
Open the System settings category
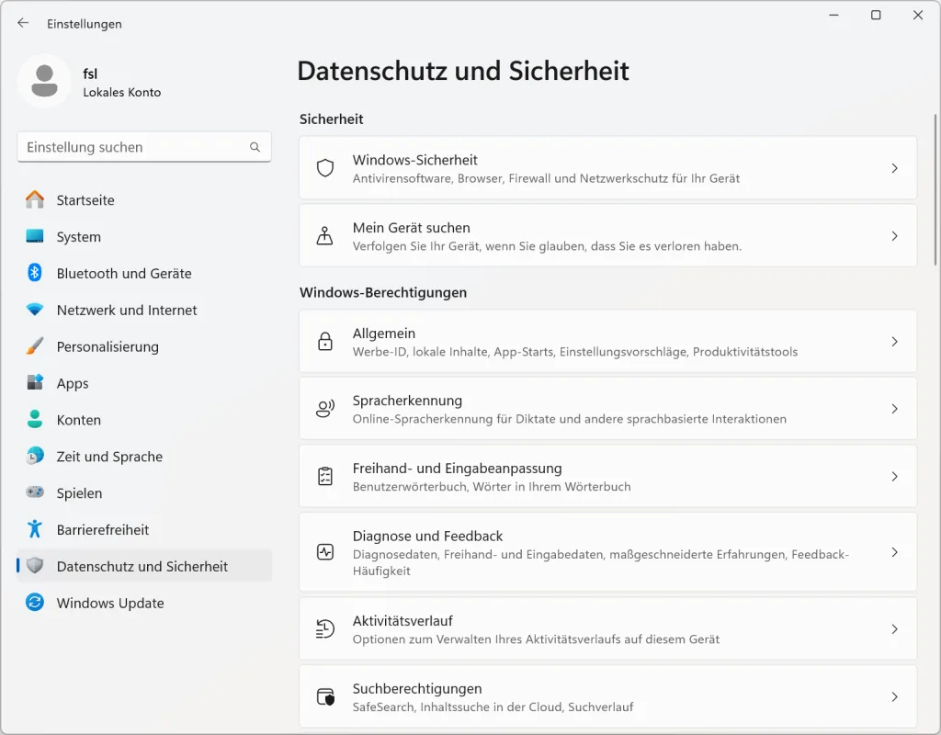click(78, 237)
